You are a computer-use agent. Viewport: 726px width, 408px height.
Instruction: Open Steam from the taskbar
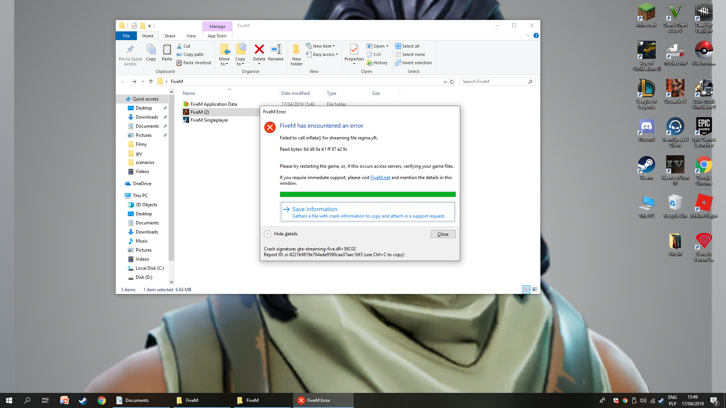[x=83, y=400]
